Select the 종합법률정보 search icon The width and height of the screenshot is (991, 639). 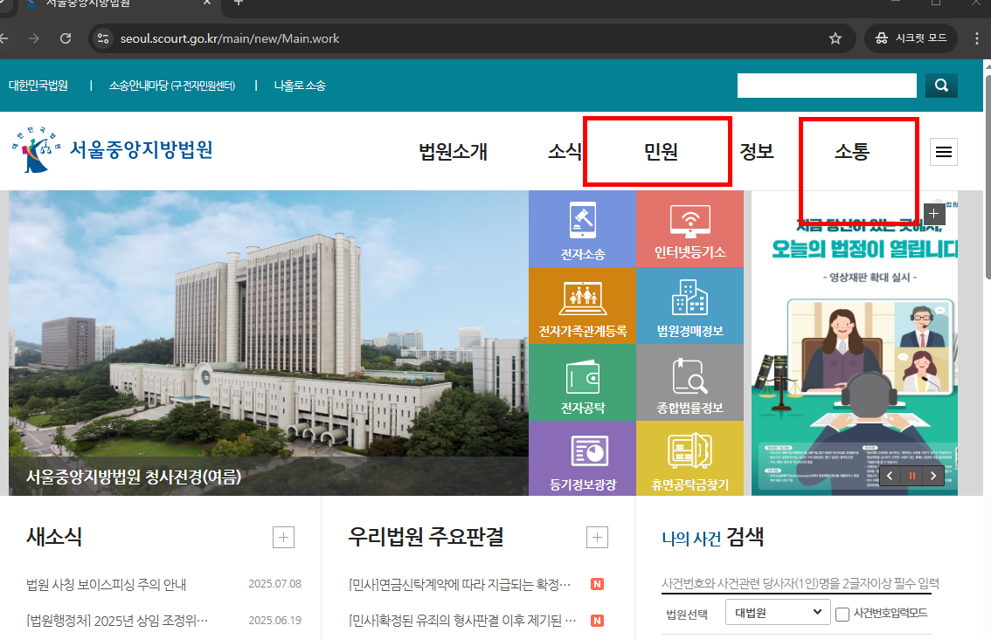tap(690, 382)
